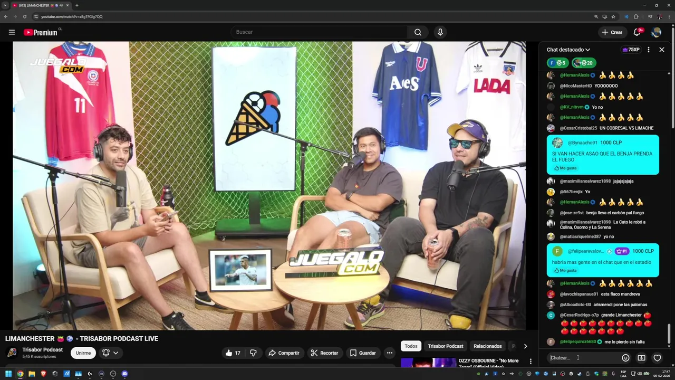The height and width of the screenshot is (380, 675).
Task: Show next filter chips with arrow
Action: pos(525,346)
